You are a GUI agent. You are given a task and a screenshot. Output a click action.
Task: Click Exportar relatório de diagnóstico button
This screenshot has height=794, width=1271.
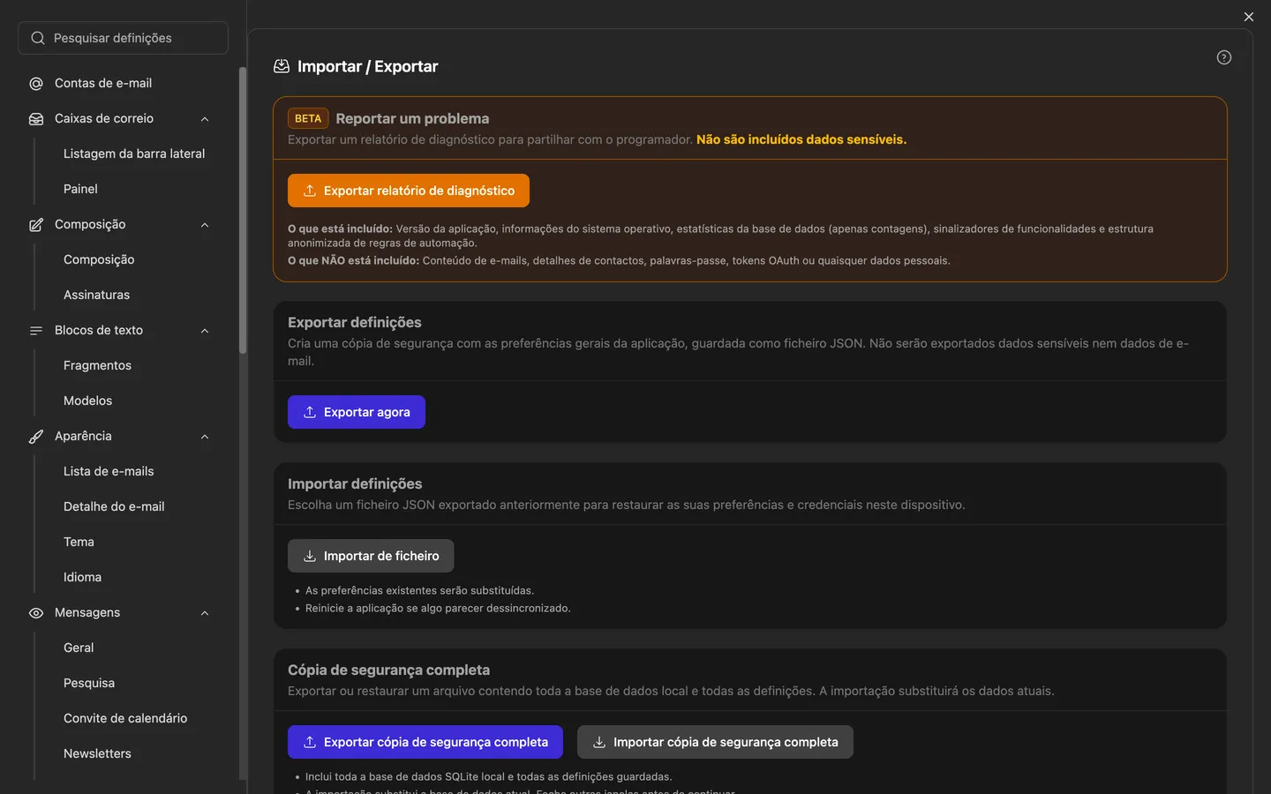[409, 191]
